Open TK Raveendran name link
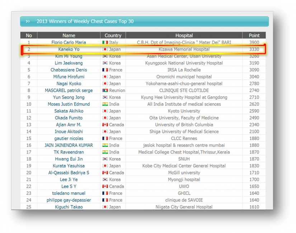 [69, 152]
